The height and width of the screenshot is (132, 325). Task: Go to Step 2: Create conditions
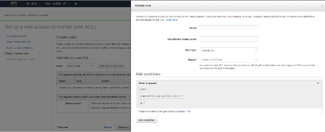[20, 48]
